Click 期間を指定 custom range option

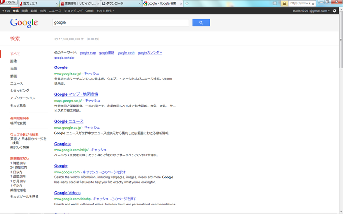click(x=18, y=190)
